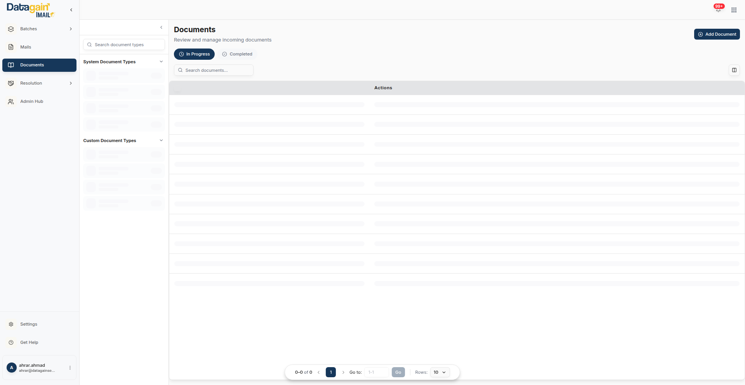745x385 pixels.
Task: Collapse Custom Document Types section
Action: tap(162, 140)
